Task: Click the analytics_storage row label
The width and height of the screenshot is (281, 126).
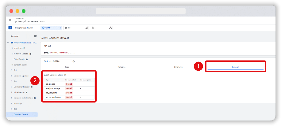Action: pyautogui.click(x=53, y=88)
